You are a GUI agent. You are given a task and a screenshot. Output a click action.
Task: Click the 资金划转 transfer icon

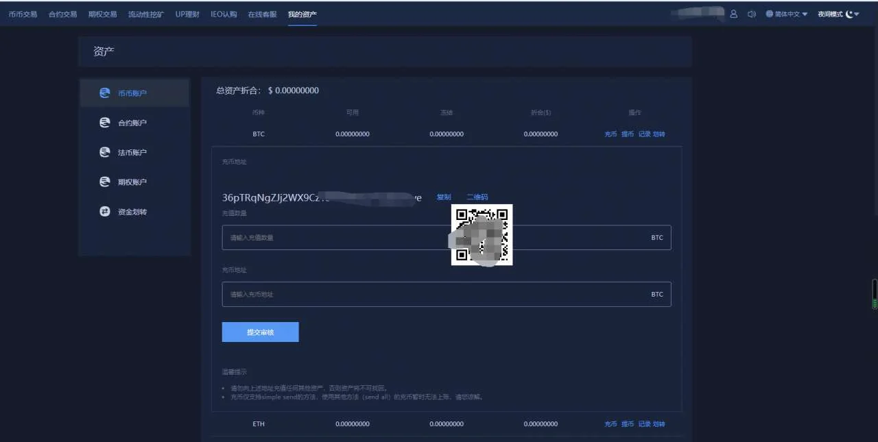pos(105,212)
